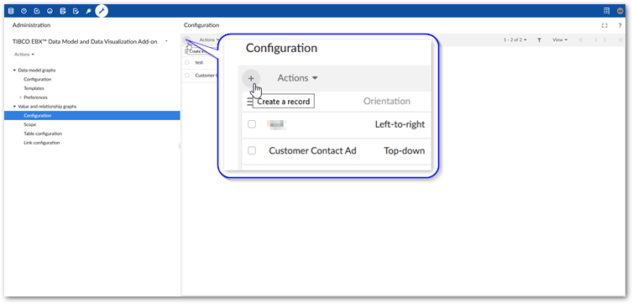
Task: Open Link configuration in the tree
Action: (x=42, y=143)
